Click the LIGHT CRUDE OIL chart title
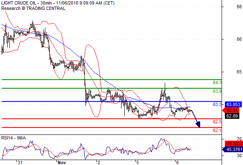 [58, 3]
